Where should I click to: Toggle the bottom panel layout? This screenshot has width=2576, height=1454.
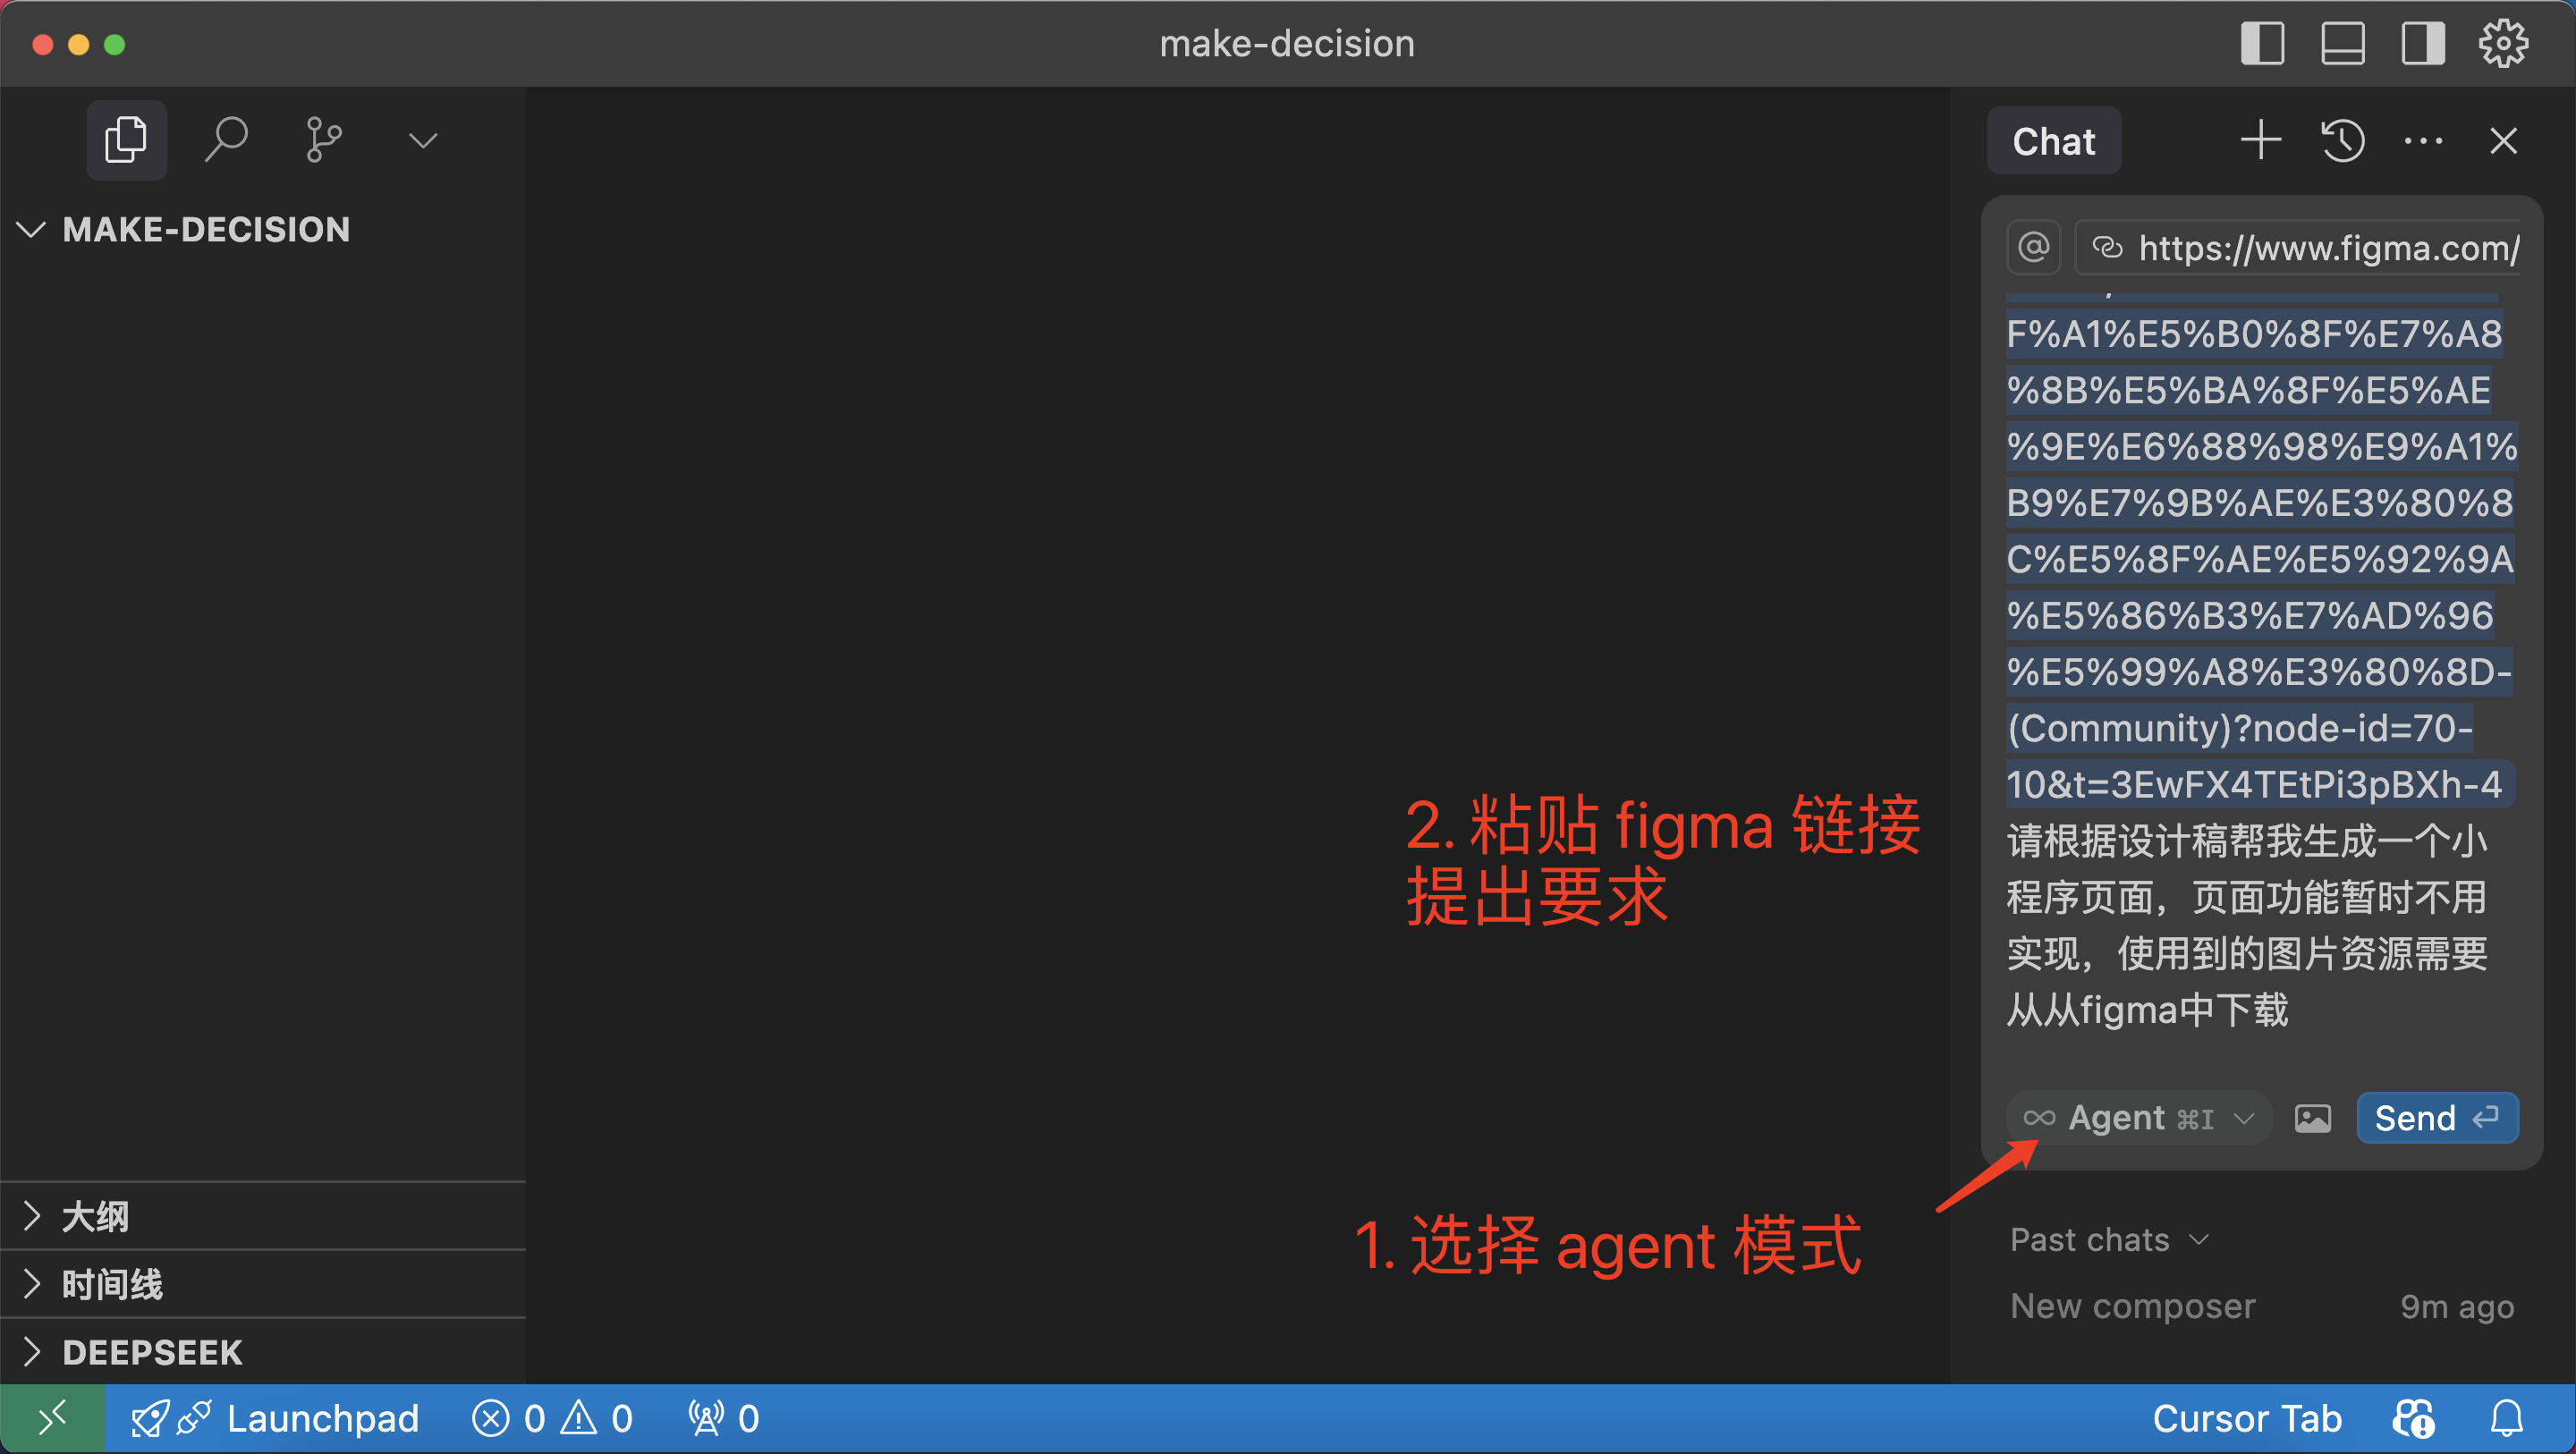point(2342,44)
